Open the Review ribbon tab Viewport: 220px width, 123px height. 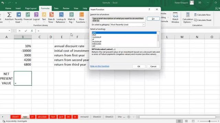66,8
